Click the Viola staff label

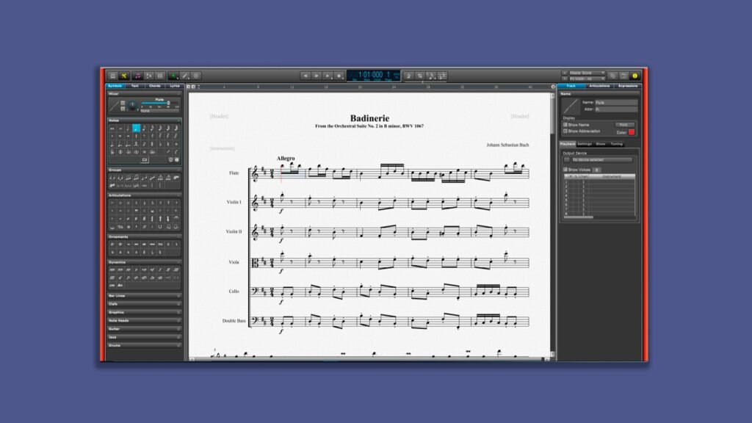[234, 262]
